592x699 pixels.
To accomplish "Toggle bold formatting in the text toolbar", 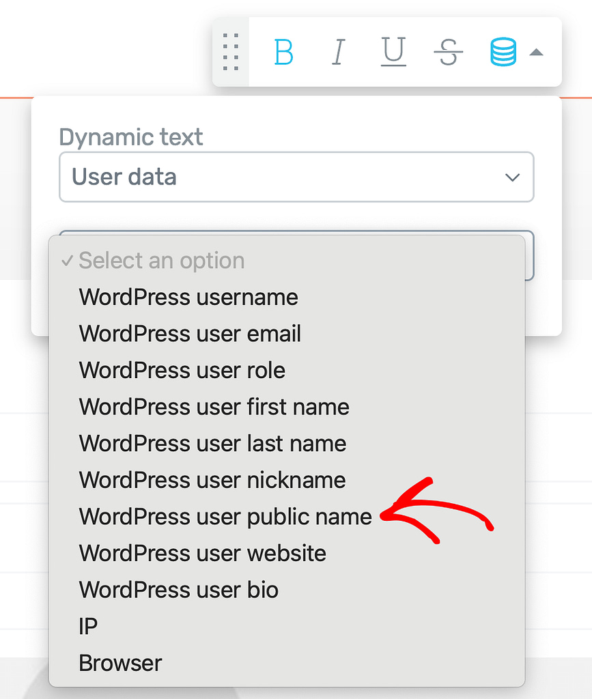I will 283,52.
